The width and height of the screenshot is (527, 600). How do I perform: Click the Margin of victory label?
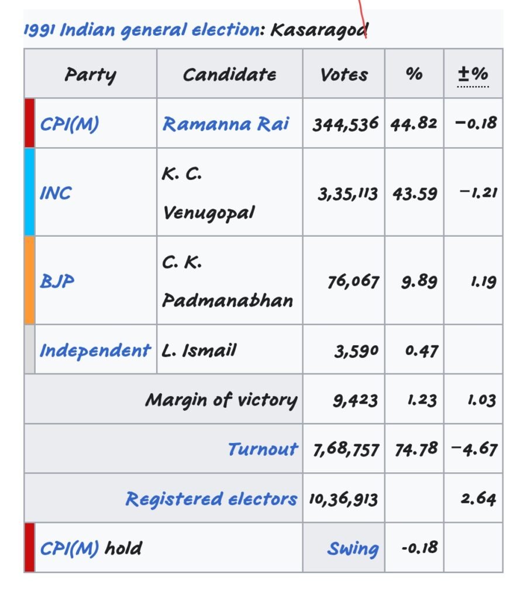(x=221, y=400)
